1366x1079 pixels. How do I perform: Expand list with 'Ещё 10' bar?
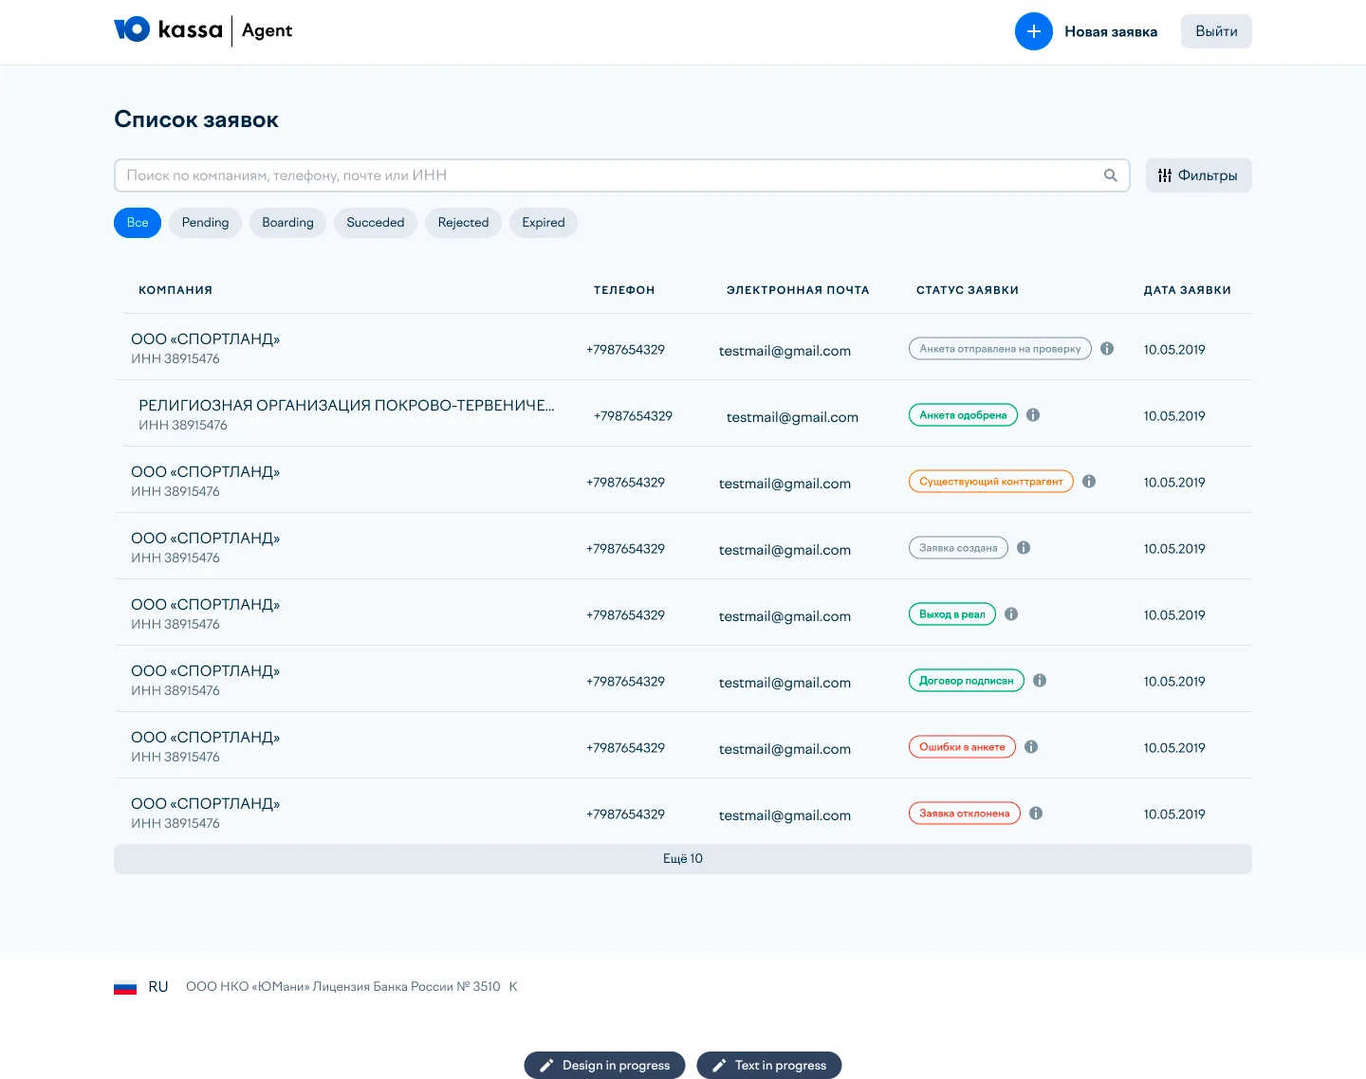682,859
